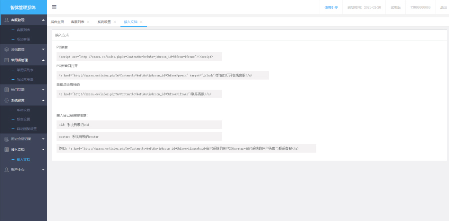Click the PC嵌套 label
Image resolution: width=449 pixels, height=221 pixels.
coord(62,47)
